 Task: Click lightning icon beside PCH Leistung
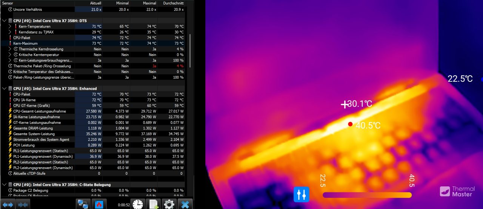coord(10,145)
